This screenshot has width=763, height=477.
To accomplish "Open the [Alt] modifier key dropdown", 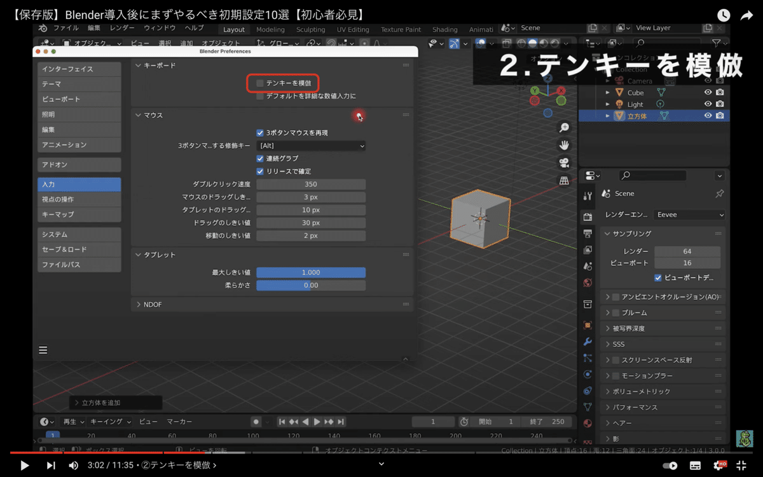I will pos(312,146).
